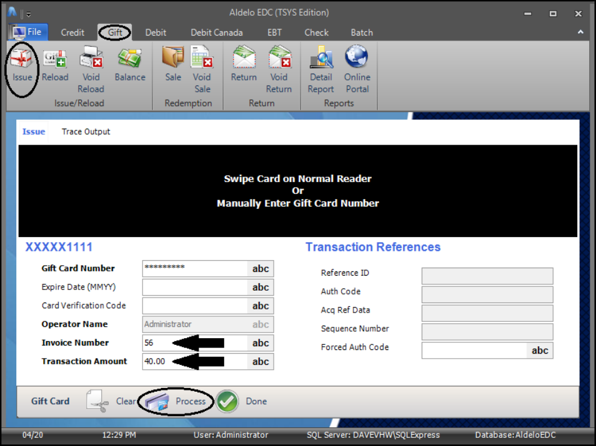Click abc button beside Expire Date
Viewport: 596px width, 446px height.
261,288
